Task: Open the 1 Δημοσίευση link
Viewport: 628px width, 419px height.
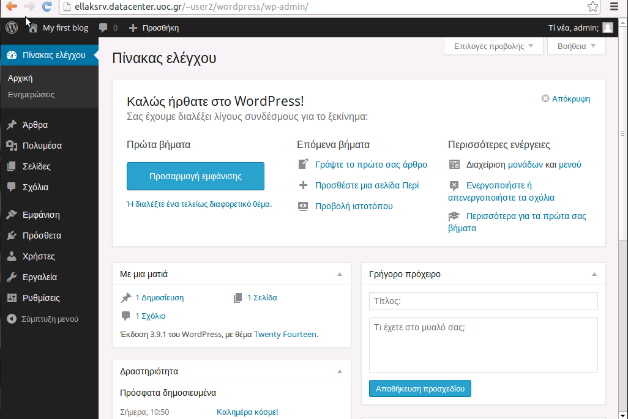Action: [x=159, y=298]
